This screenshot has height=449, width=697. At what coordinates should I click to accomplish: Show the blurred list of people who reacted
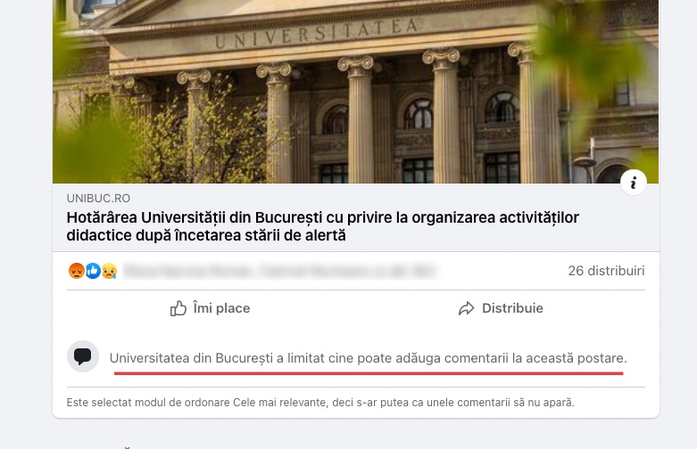(x=279, y=271)
